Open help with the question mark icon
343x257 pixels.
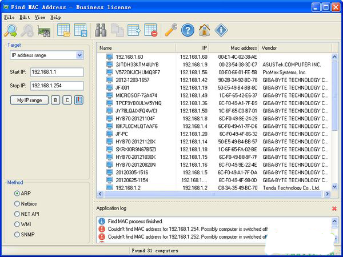coord(188,30)
